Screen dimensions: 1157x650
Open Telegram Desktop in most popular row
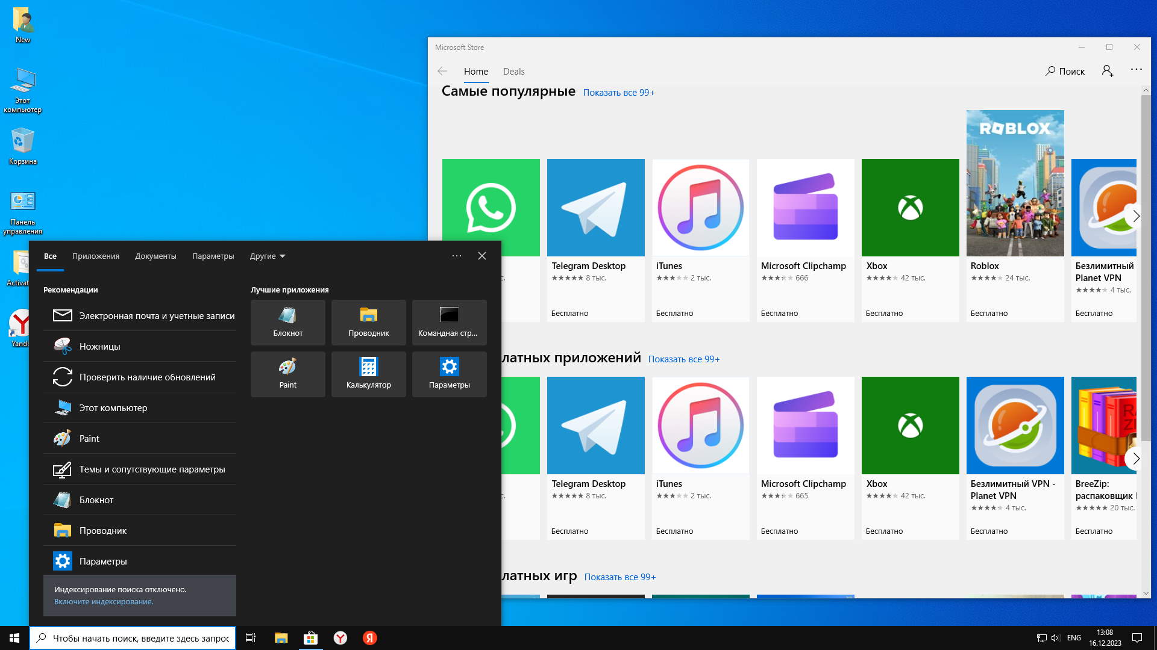tap(595, 208)
